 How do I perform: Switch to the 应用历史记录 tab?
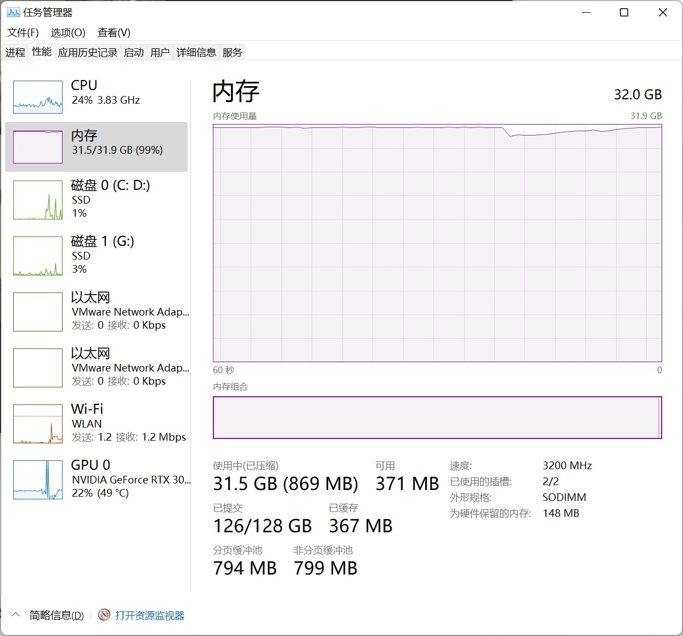click(x=88, y=52)
